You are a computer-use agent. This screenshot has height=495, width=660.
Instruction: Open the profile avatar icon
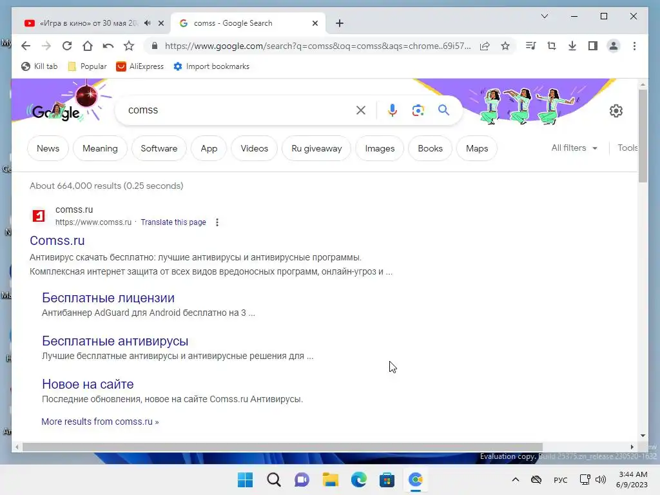point(614,46)
